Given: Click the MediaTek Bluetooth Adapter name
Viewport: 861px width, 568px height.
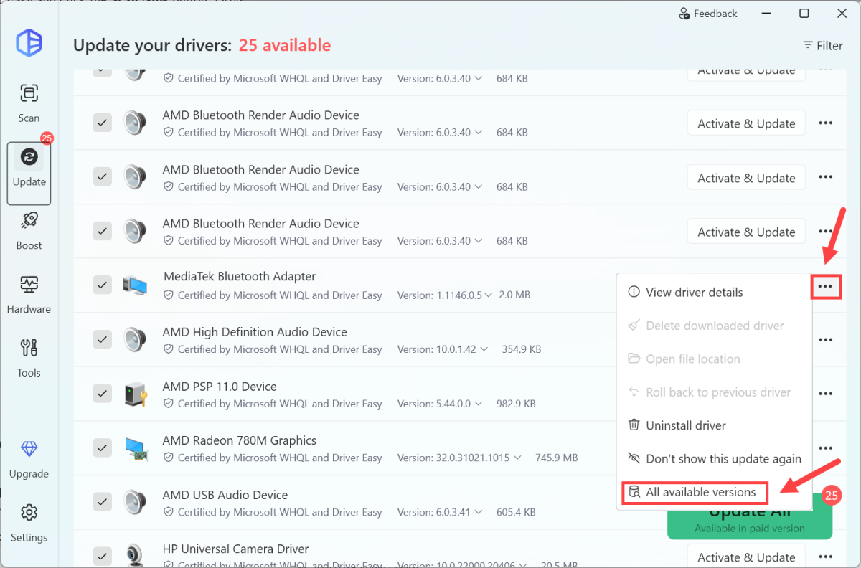Looking at the screenshot, I should coord(240,276).
